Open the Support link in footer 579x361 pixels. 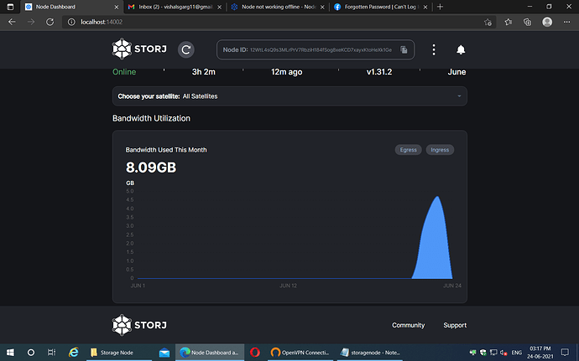455,325
